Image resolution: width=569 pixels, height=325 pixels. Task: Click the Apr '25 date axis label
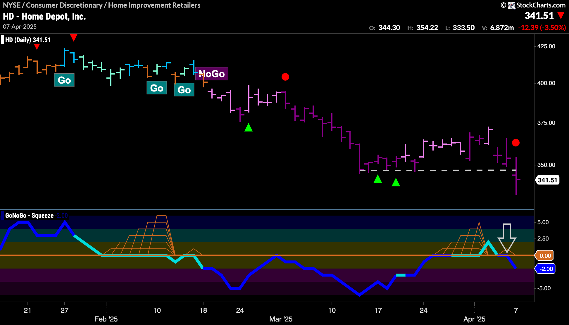point(475,319)
